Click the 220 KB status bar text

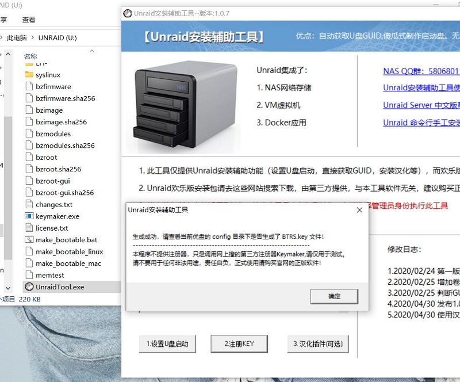coord(30,299)
